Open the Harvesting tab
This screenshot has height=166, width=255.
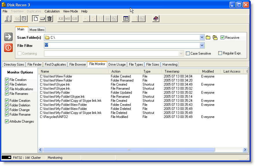point(170,64)
